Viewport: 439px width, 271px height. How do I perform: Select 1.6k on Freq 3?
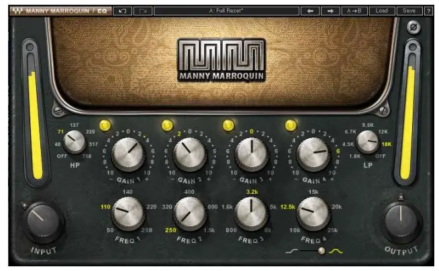227,207
